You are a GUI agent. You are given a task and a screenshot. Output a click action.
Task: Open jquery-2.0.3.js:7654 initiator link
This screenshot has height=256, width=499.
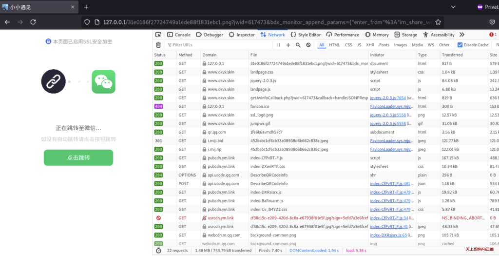(x=388, y=98)
